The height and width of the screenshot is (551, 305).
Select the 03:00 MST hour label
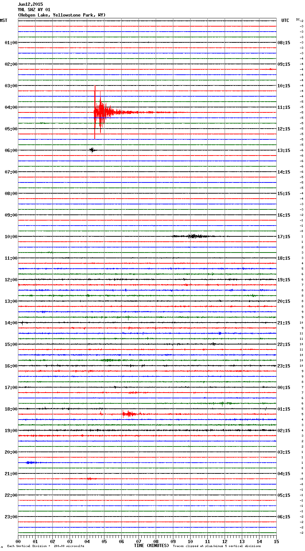(11, 86)
